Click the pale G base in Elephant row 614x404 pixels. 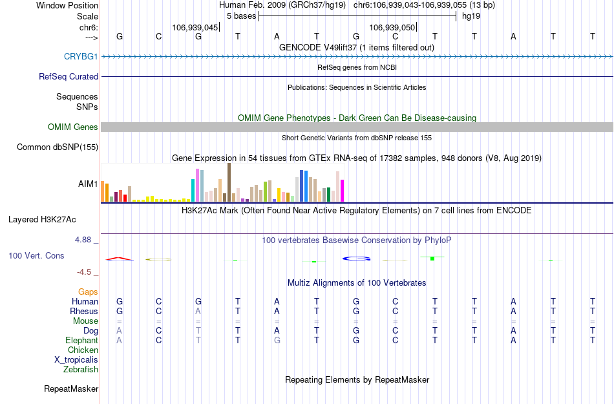pyautogui.click(x=277, y=340)
